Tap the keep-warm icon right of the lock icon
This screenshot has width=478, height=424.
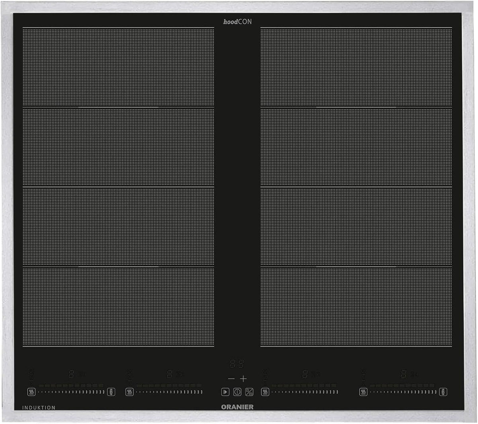tap(265, 392)
